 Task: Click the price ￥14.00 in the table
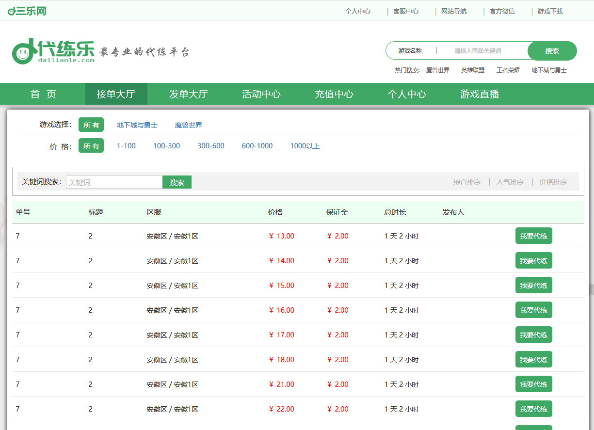(281, 261)
